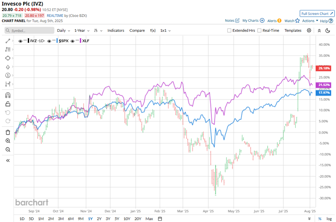The height and width of the screenshot is (222, 336).
Task: Select the 6M time range
Action: click(x=71, y=218)
